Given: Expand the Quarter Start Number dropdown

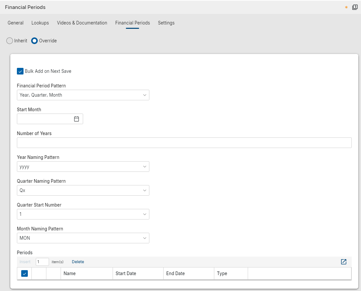Looking at the screenshot, I should 83,214.
